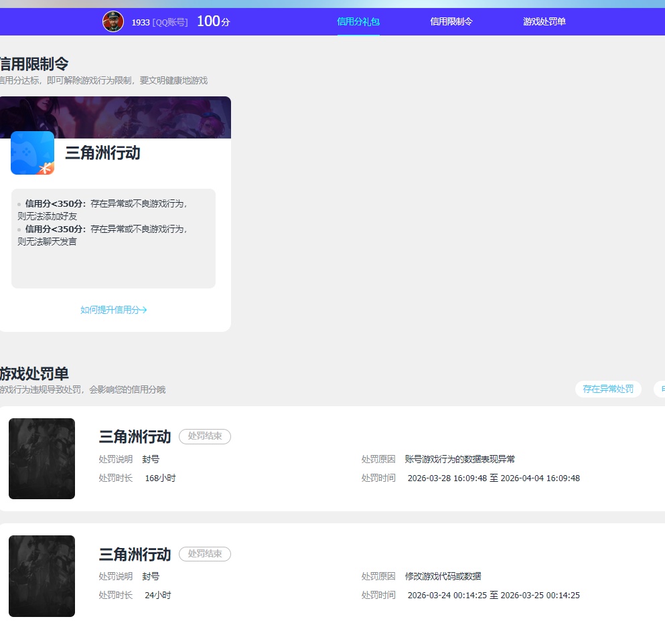
Task: Click the 三角洲行动 title in the restriction card
Action: (102, 153)
